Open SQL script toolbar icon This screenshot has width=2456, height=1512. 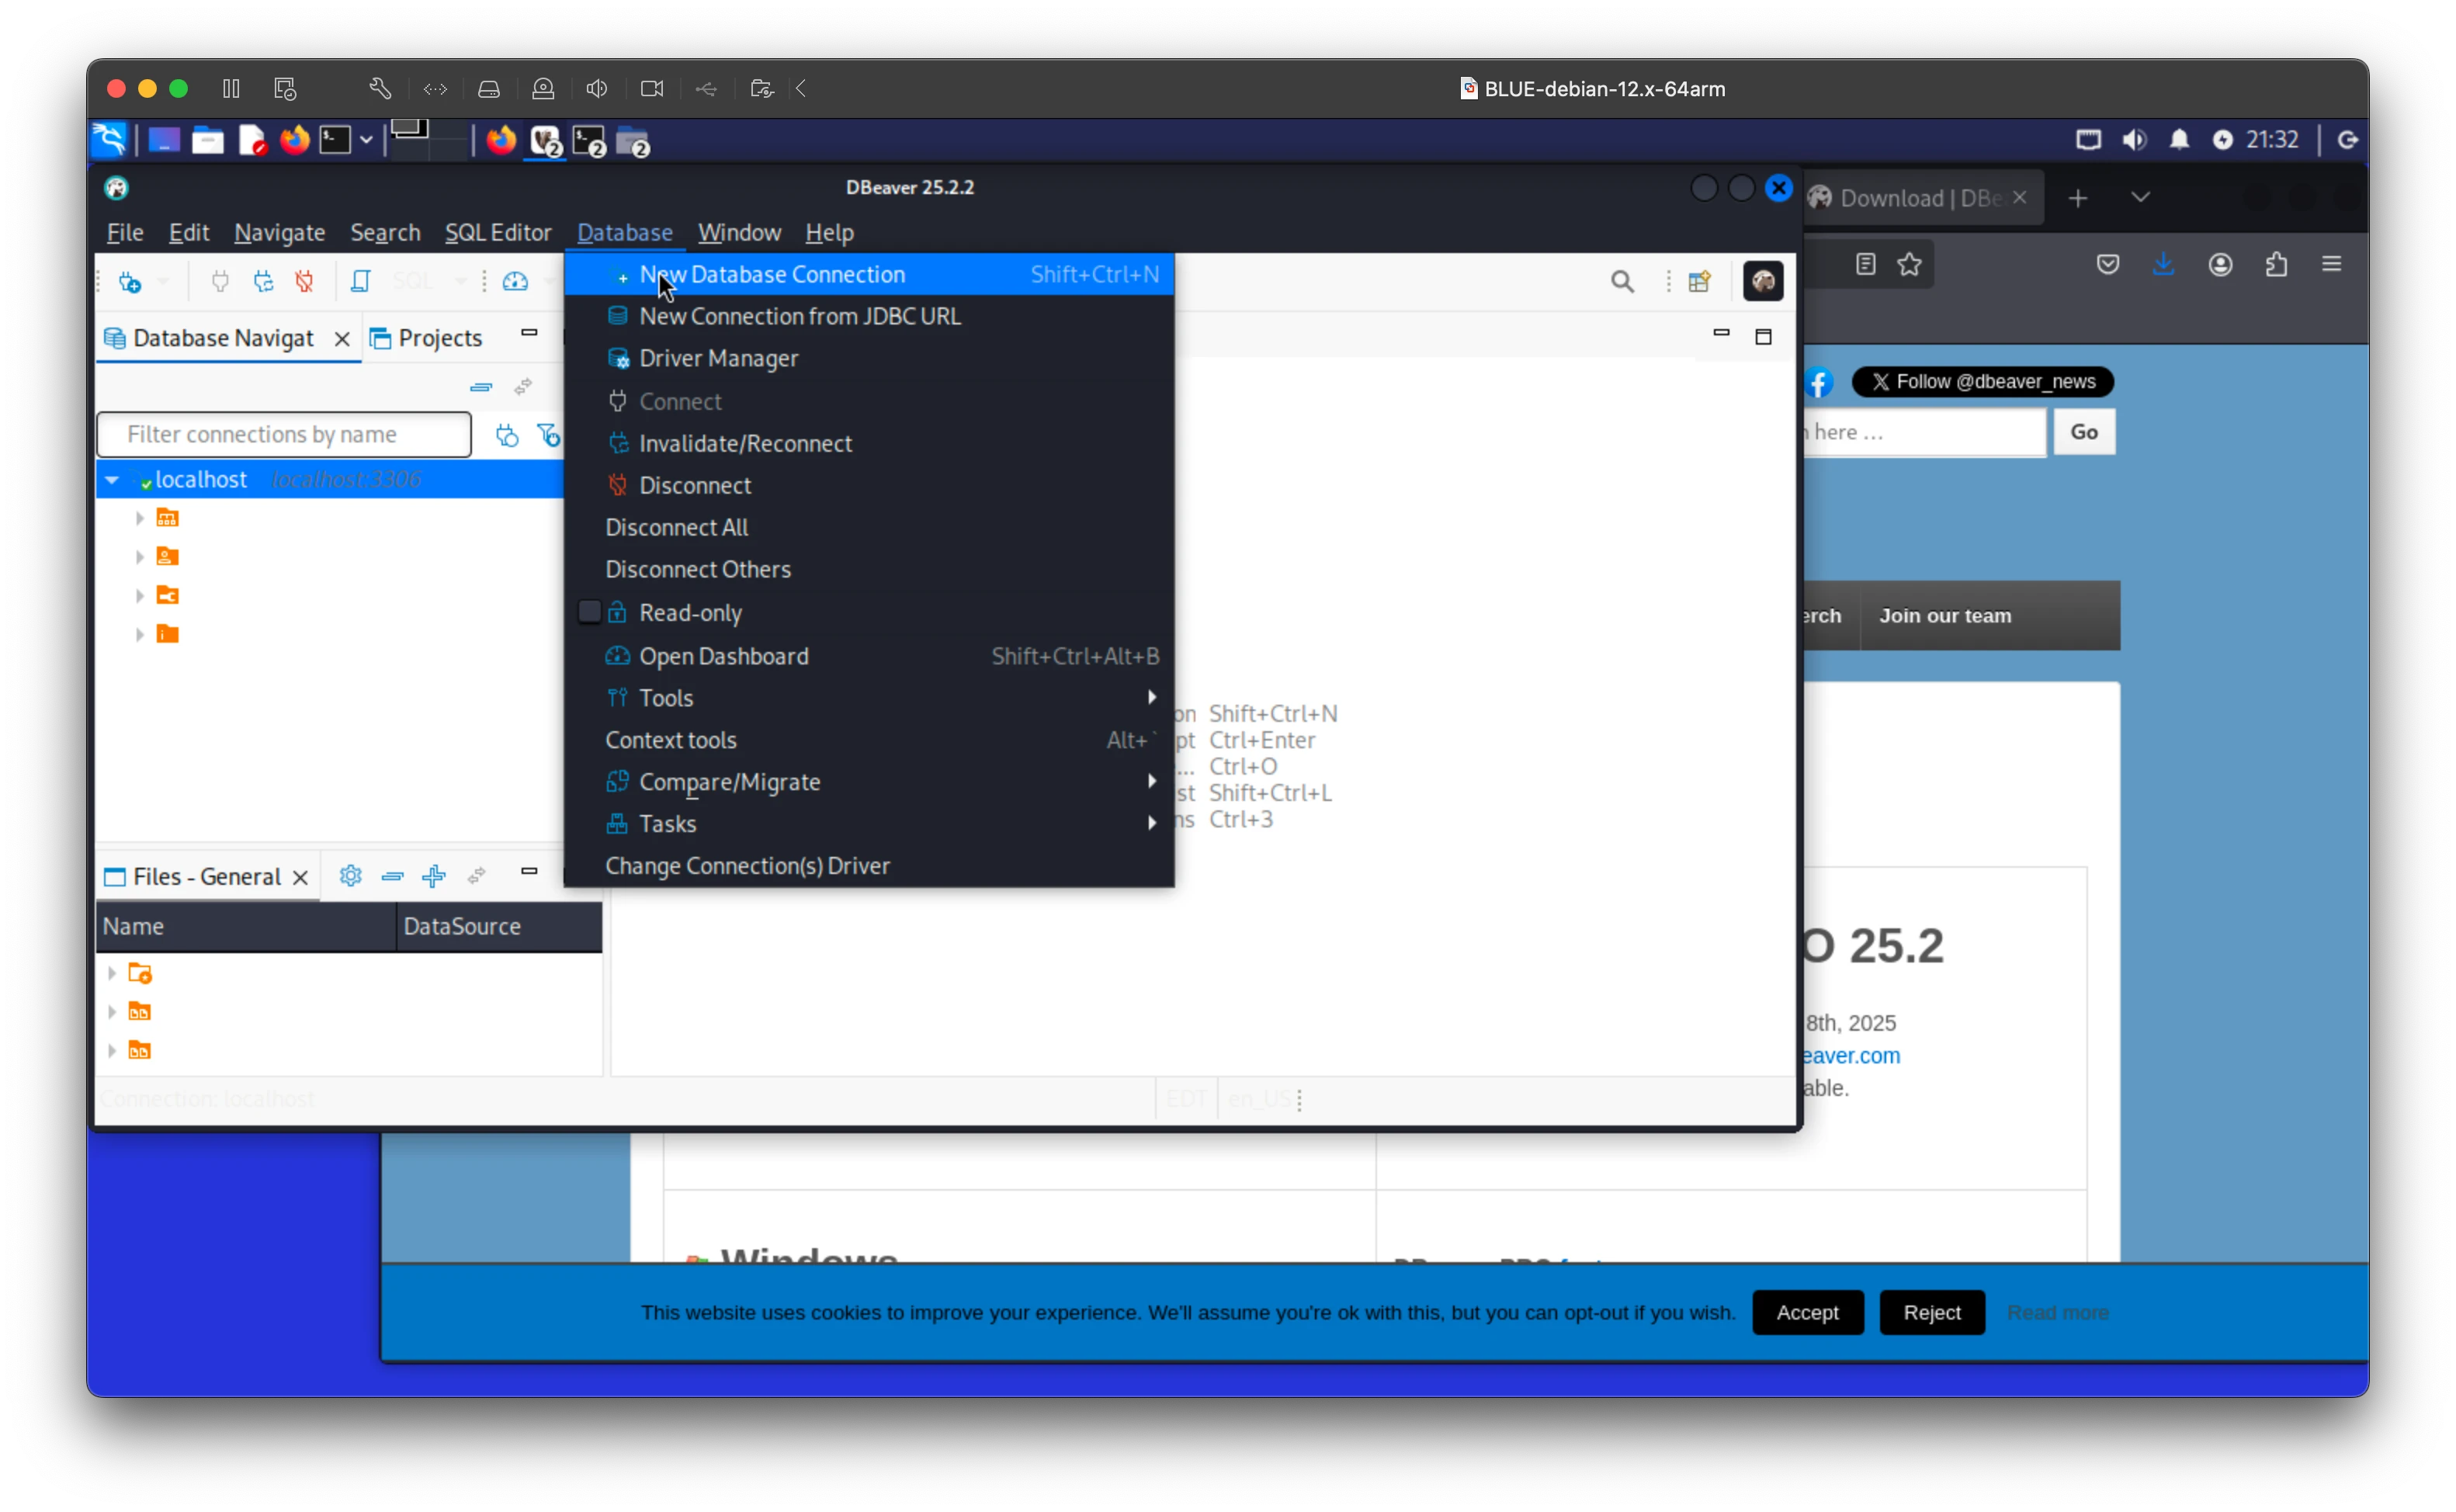(x=361, y=282)
